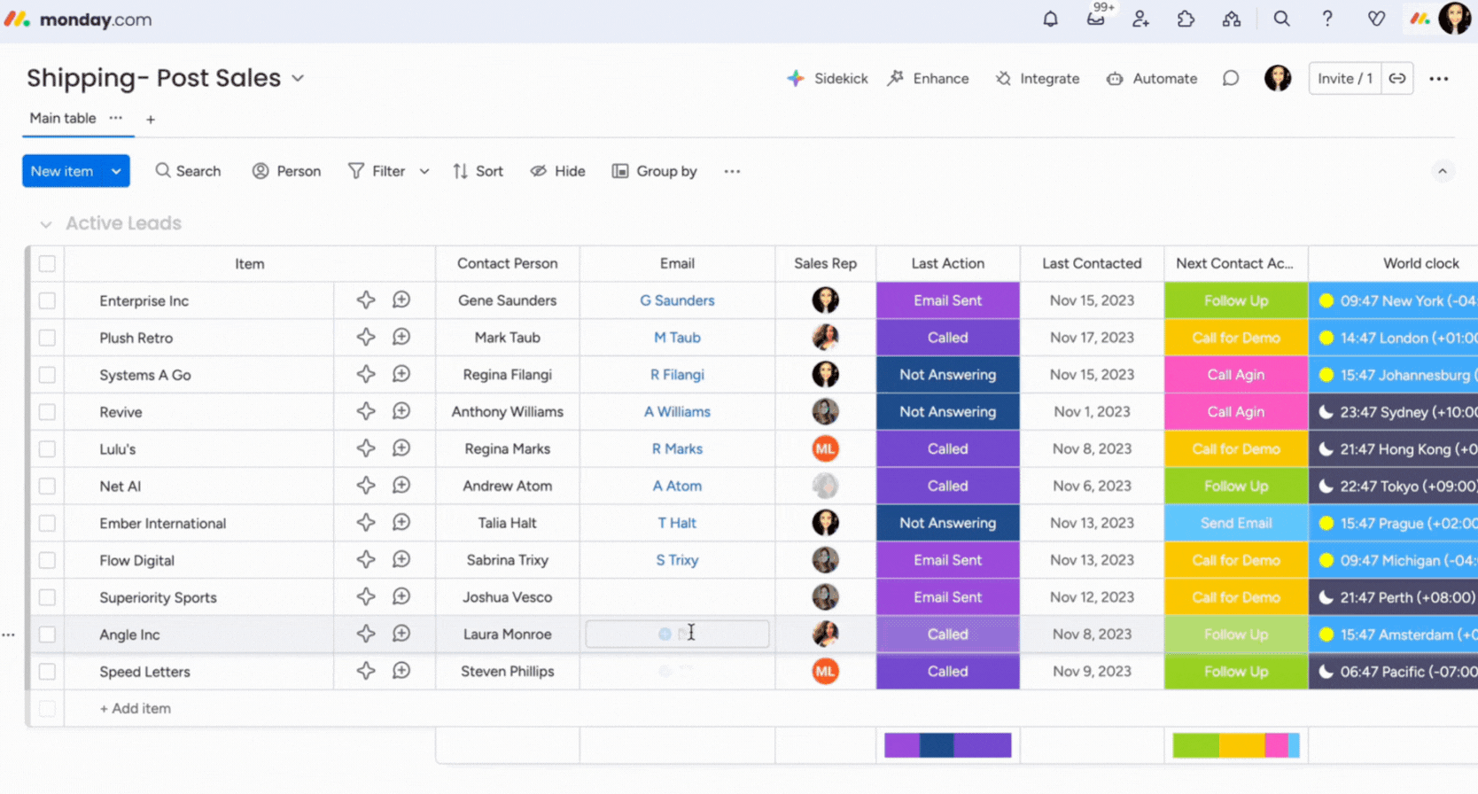Click the Invite / 1 button
Image resolution: width=1478 pixels, height=794 pixels.
click(x=1345, y=78)
